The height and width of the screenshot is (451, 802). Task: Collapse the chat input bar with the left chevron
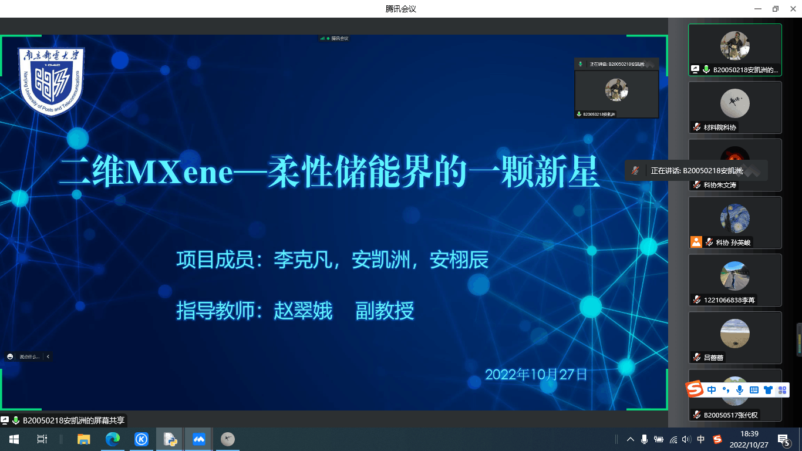(x=48, y=356)
